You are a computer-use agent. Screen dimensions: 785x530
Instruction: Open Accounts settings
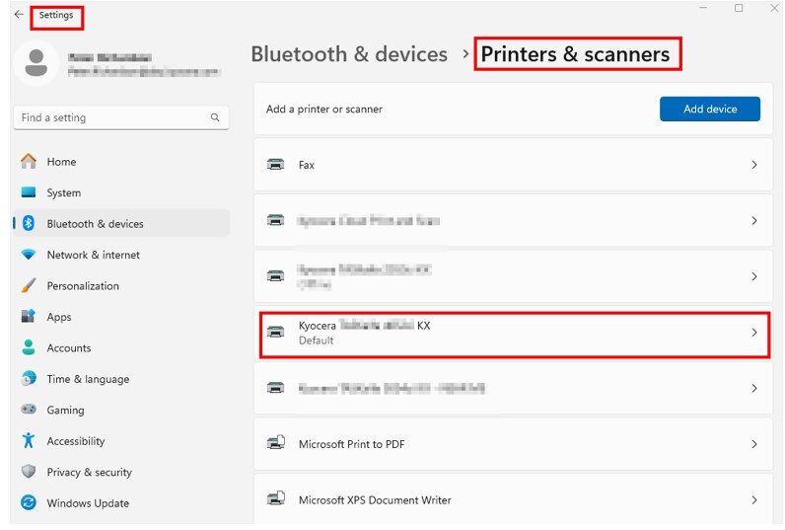(121, 347)
